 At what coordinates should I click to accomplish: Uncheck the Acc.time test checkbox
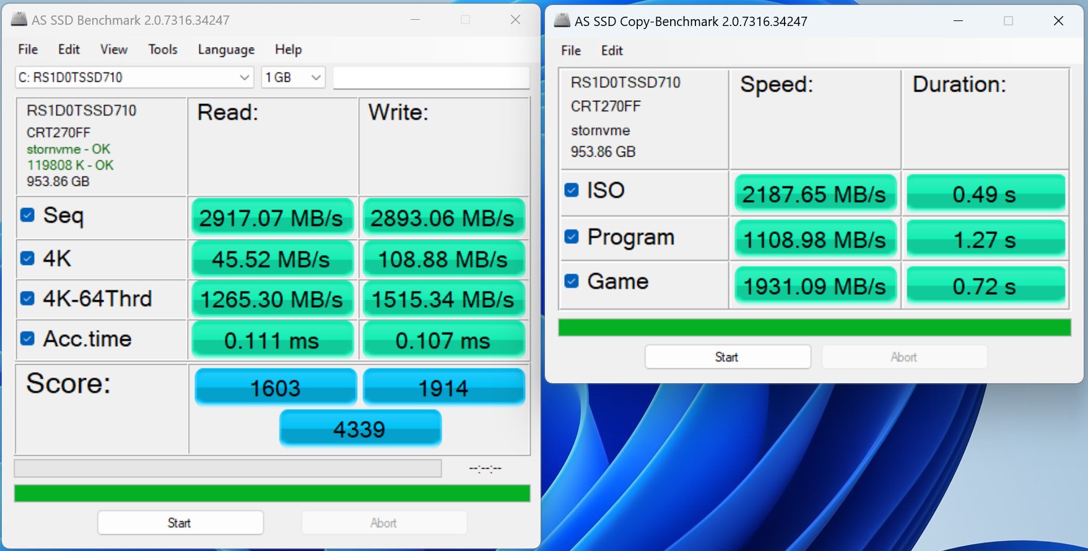[27, 339]
